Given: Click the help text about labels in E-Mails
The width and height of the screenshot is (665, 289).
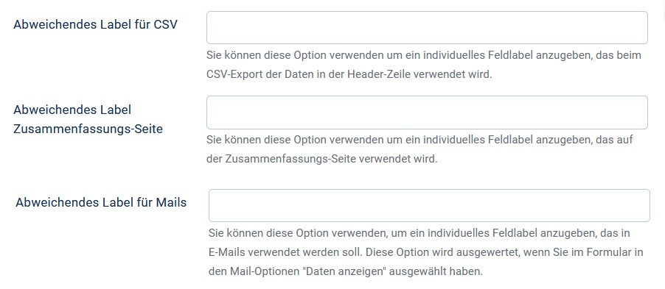Looking at the screenshot, I should coord(426,252).
